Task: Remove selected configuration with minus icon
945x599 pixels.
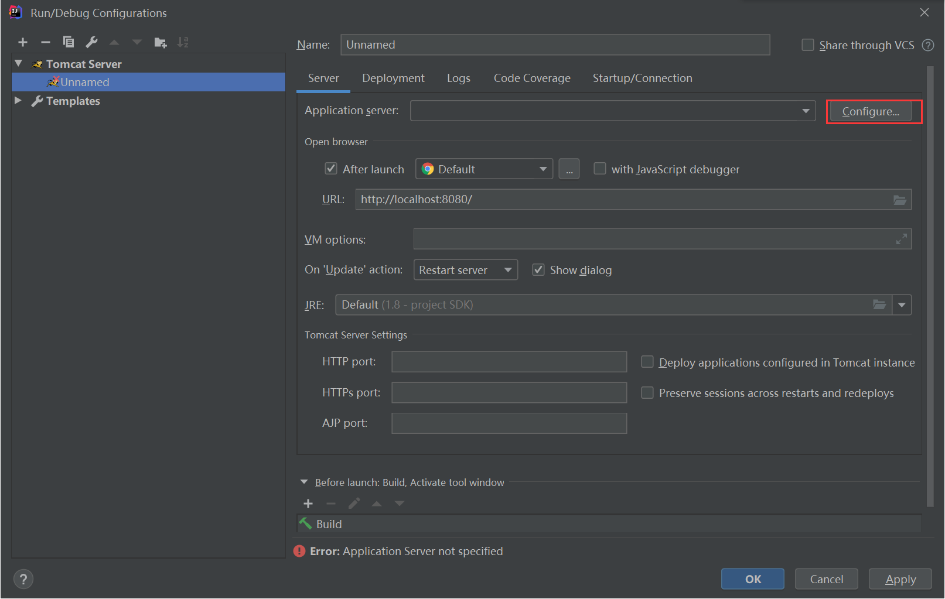Action: pos(46,42)
